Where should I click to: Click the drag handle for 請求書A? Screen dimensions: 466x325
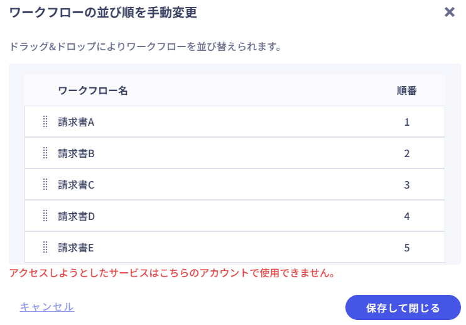coord(45,122)
